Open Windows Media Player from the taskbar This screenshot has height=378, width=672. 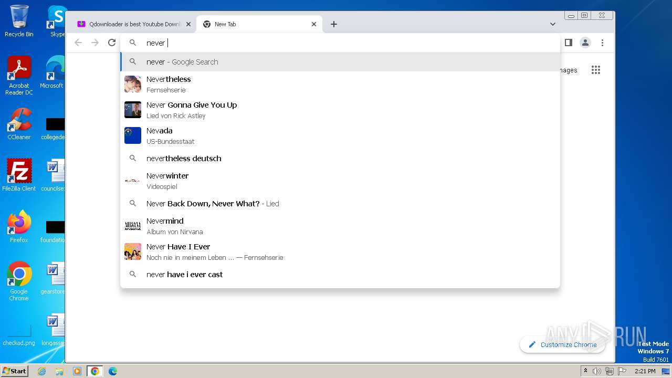tap(77, 371)
